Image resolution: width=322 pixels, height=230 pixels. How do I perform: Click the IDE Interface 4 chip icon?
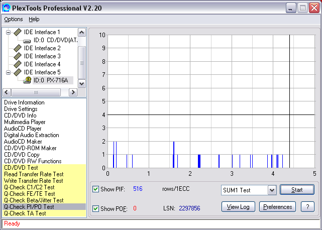(18, 64)
